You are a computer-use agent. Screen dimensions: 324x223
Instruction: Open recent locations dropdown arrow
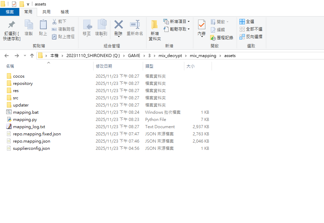pos(25,56)
